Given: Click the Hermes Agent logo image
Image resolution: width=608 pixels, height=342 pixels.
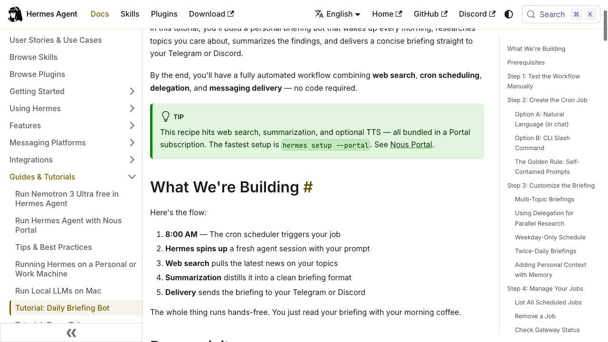Looking at the screenshot, I should (x=15, y=14).
